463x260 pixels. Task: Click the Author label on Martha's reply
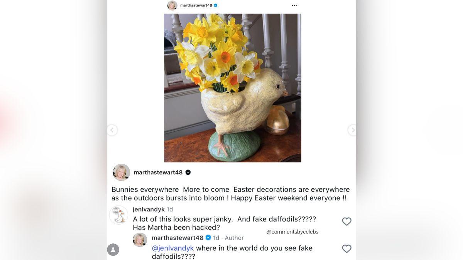(234, 238)
